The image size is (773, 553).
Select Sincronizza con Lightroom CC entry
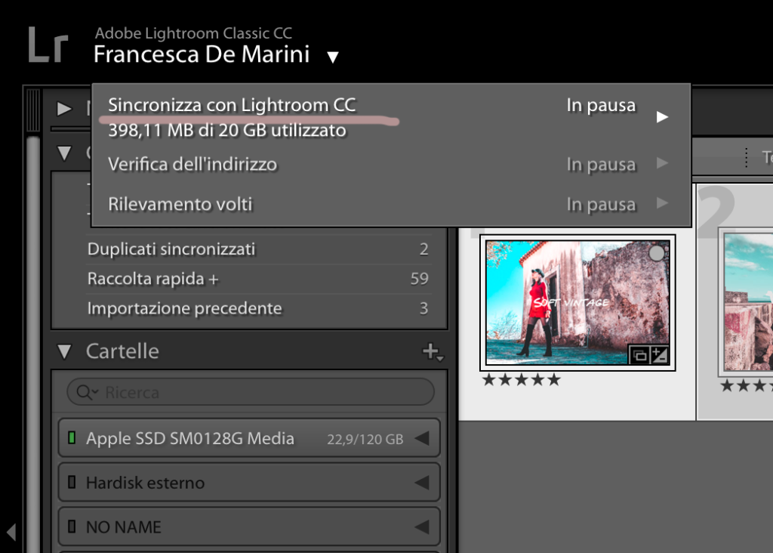pyautogui.click(x=232, y=105)
